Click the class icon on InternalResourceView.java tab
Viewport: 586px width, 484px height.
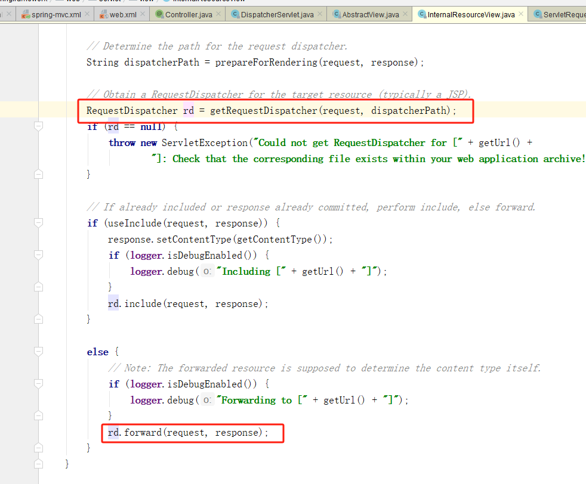pyautogui.click(x=422, y=14)
